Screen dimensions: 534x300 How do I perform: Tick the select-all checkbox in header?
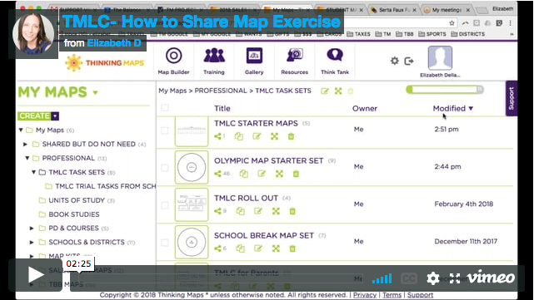(x=165, y=108)
